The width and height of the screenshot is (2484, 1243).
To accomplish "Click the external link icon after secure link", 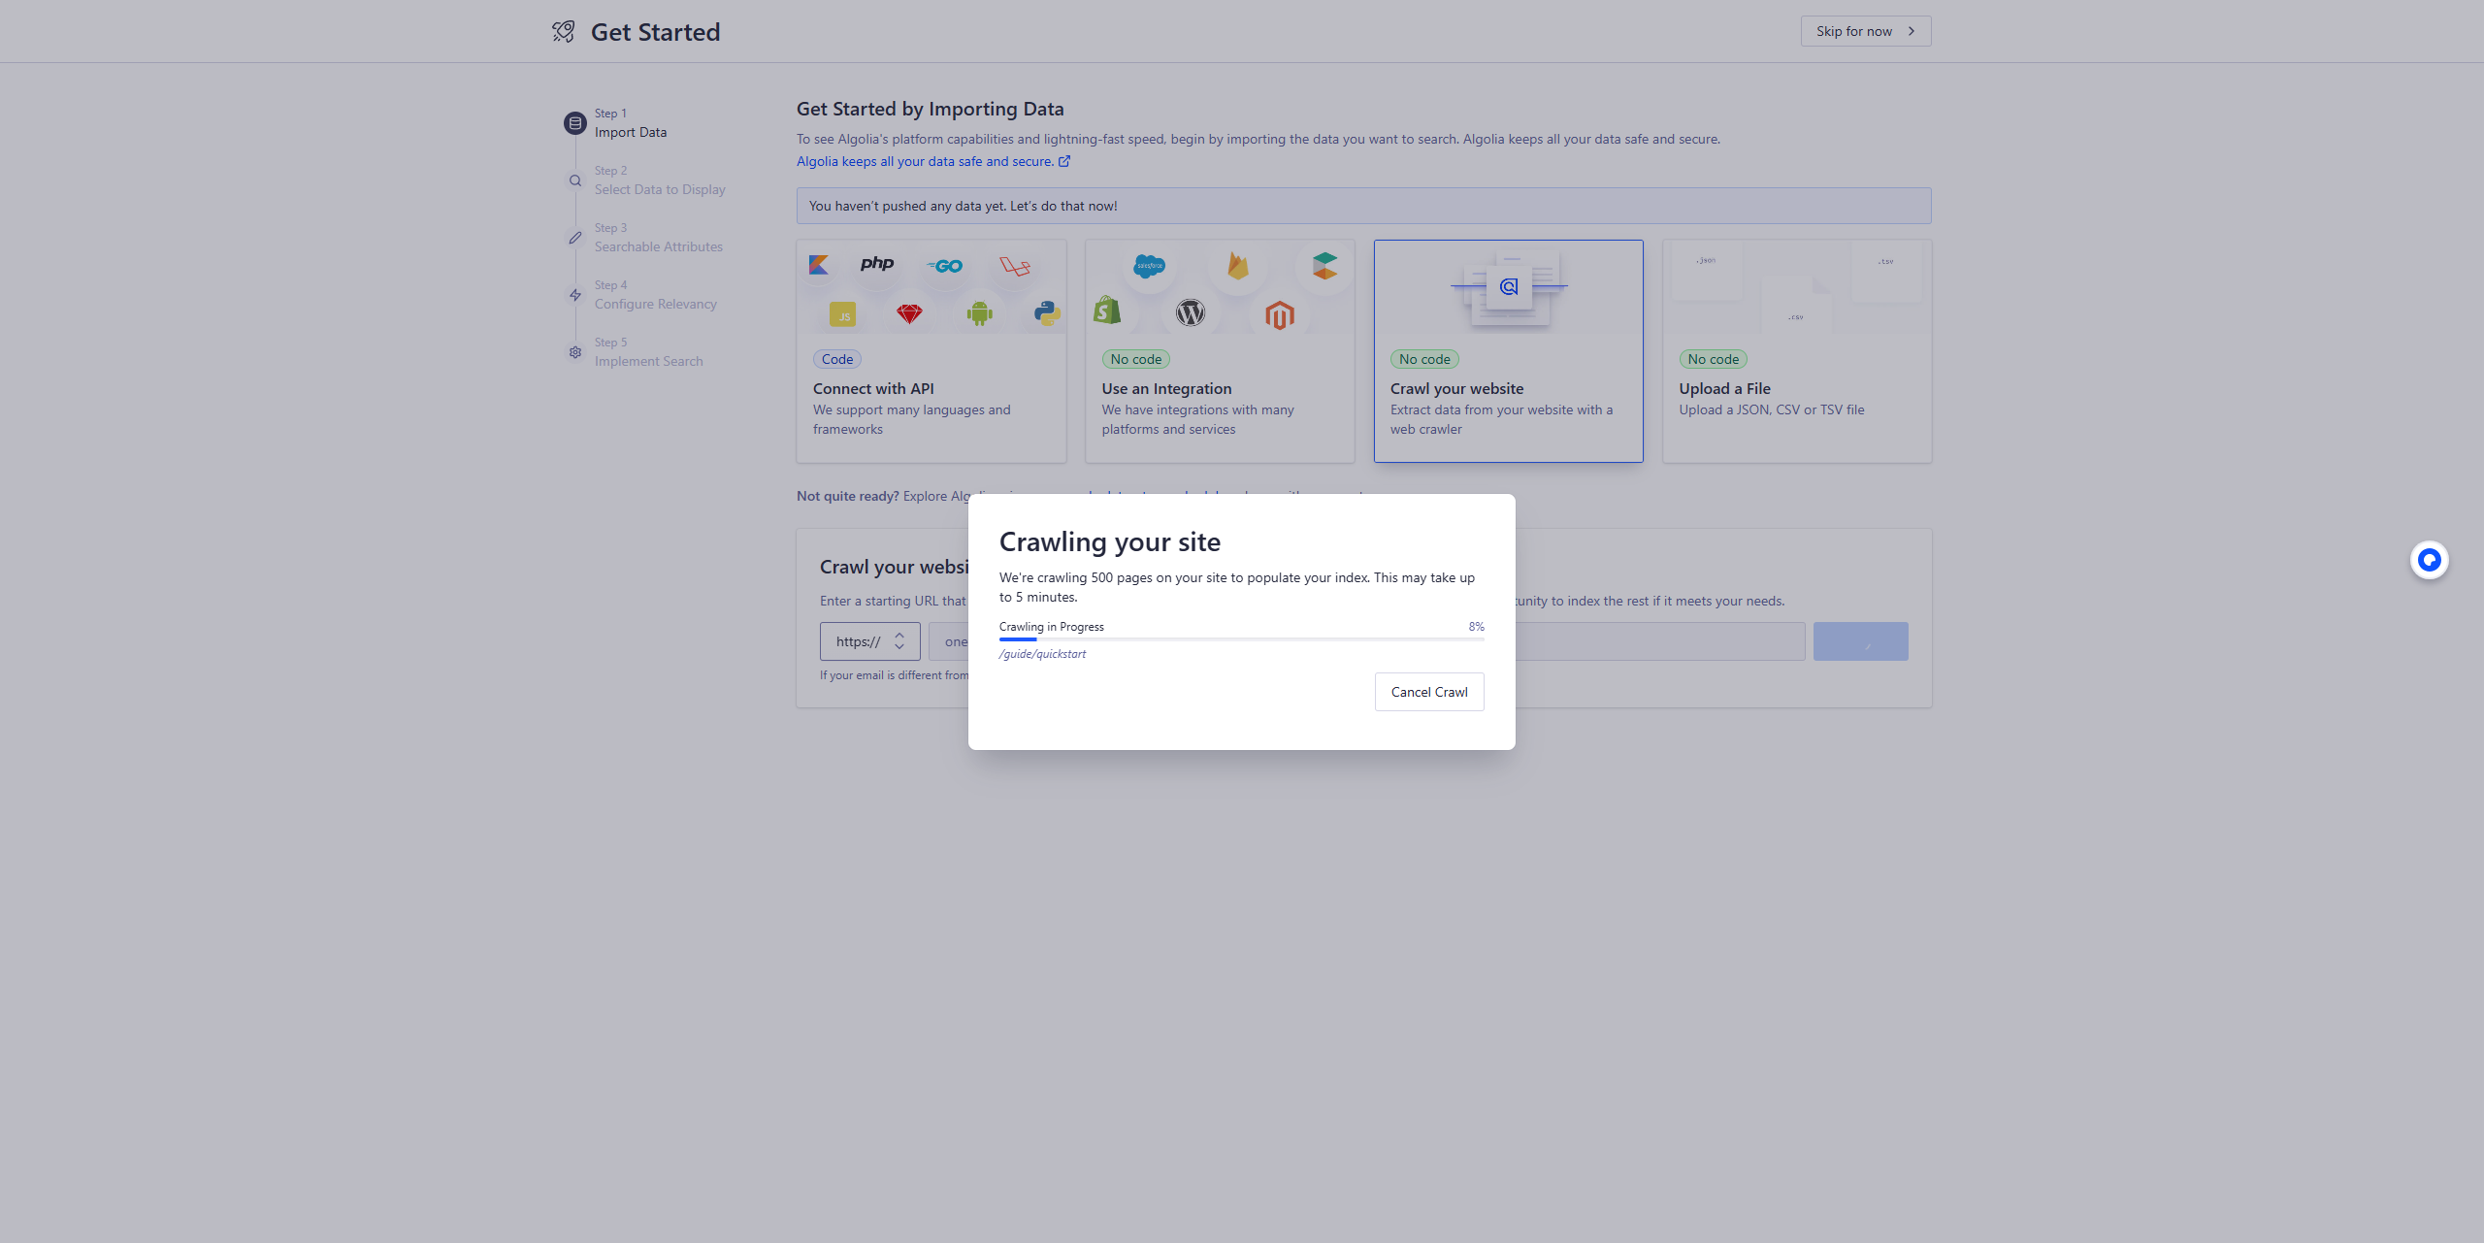I will (x=1064, y=161).
